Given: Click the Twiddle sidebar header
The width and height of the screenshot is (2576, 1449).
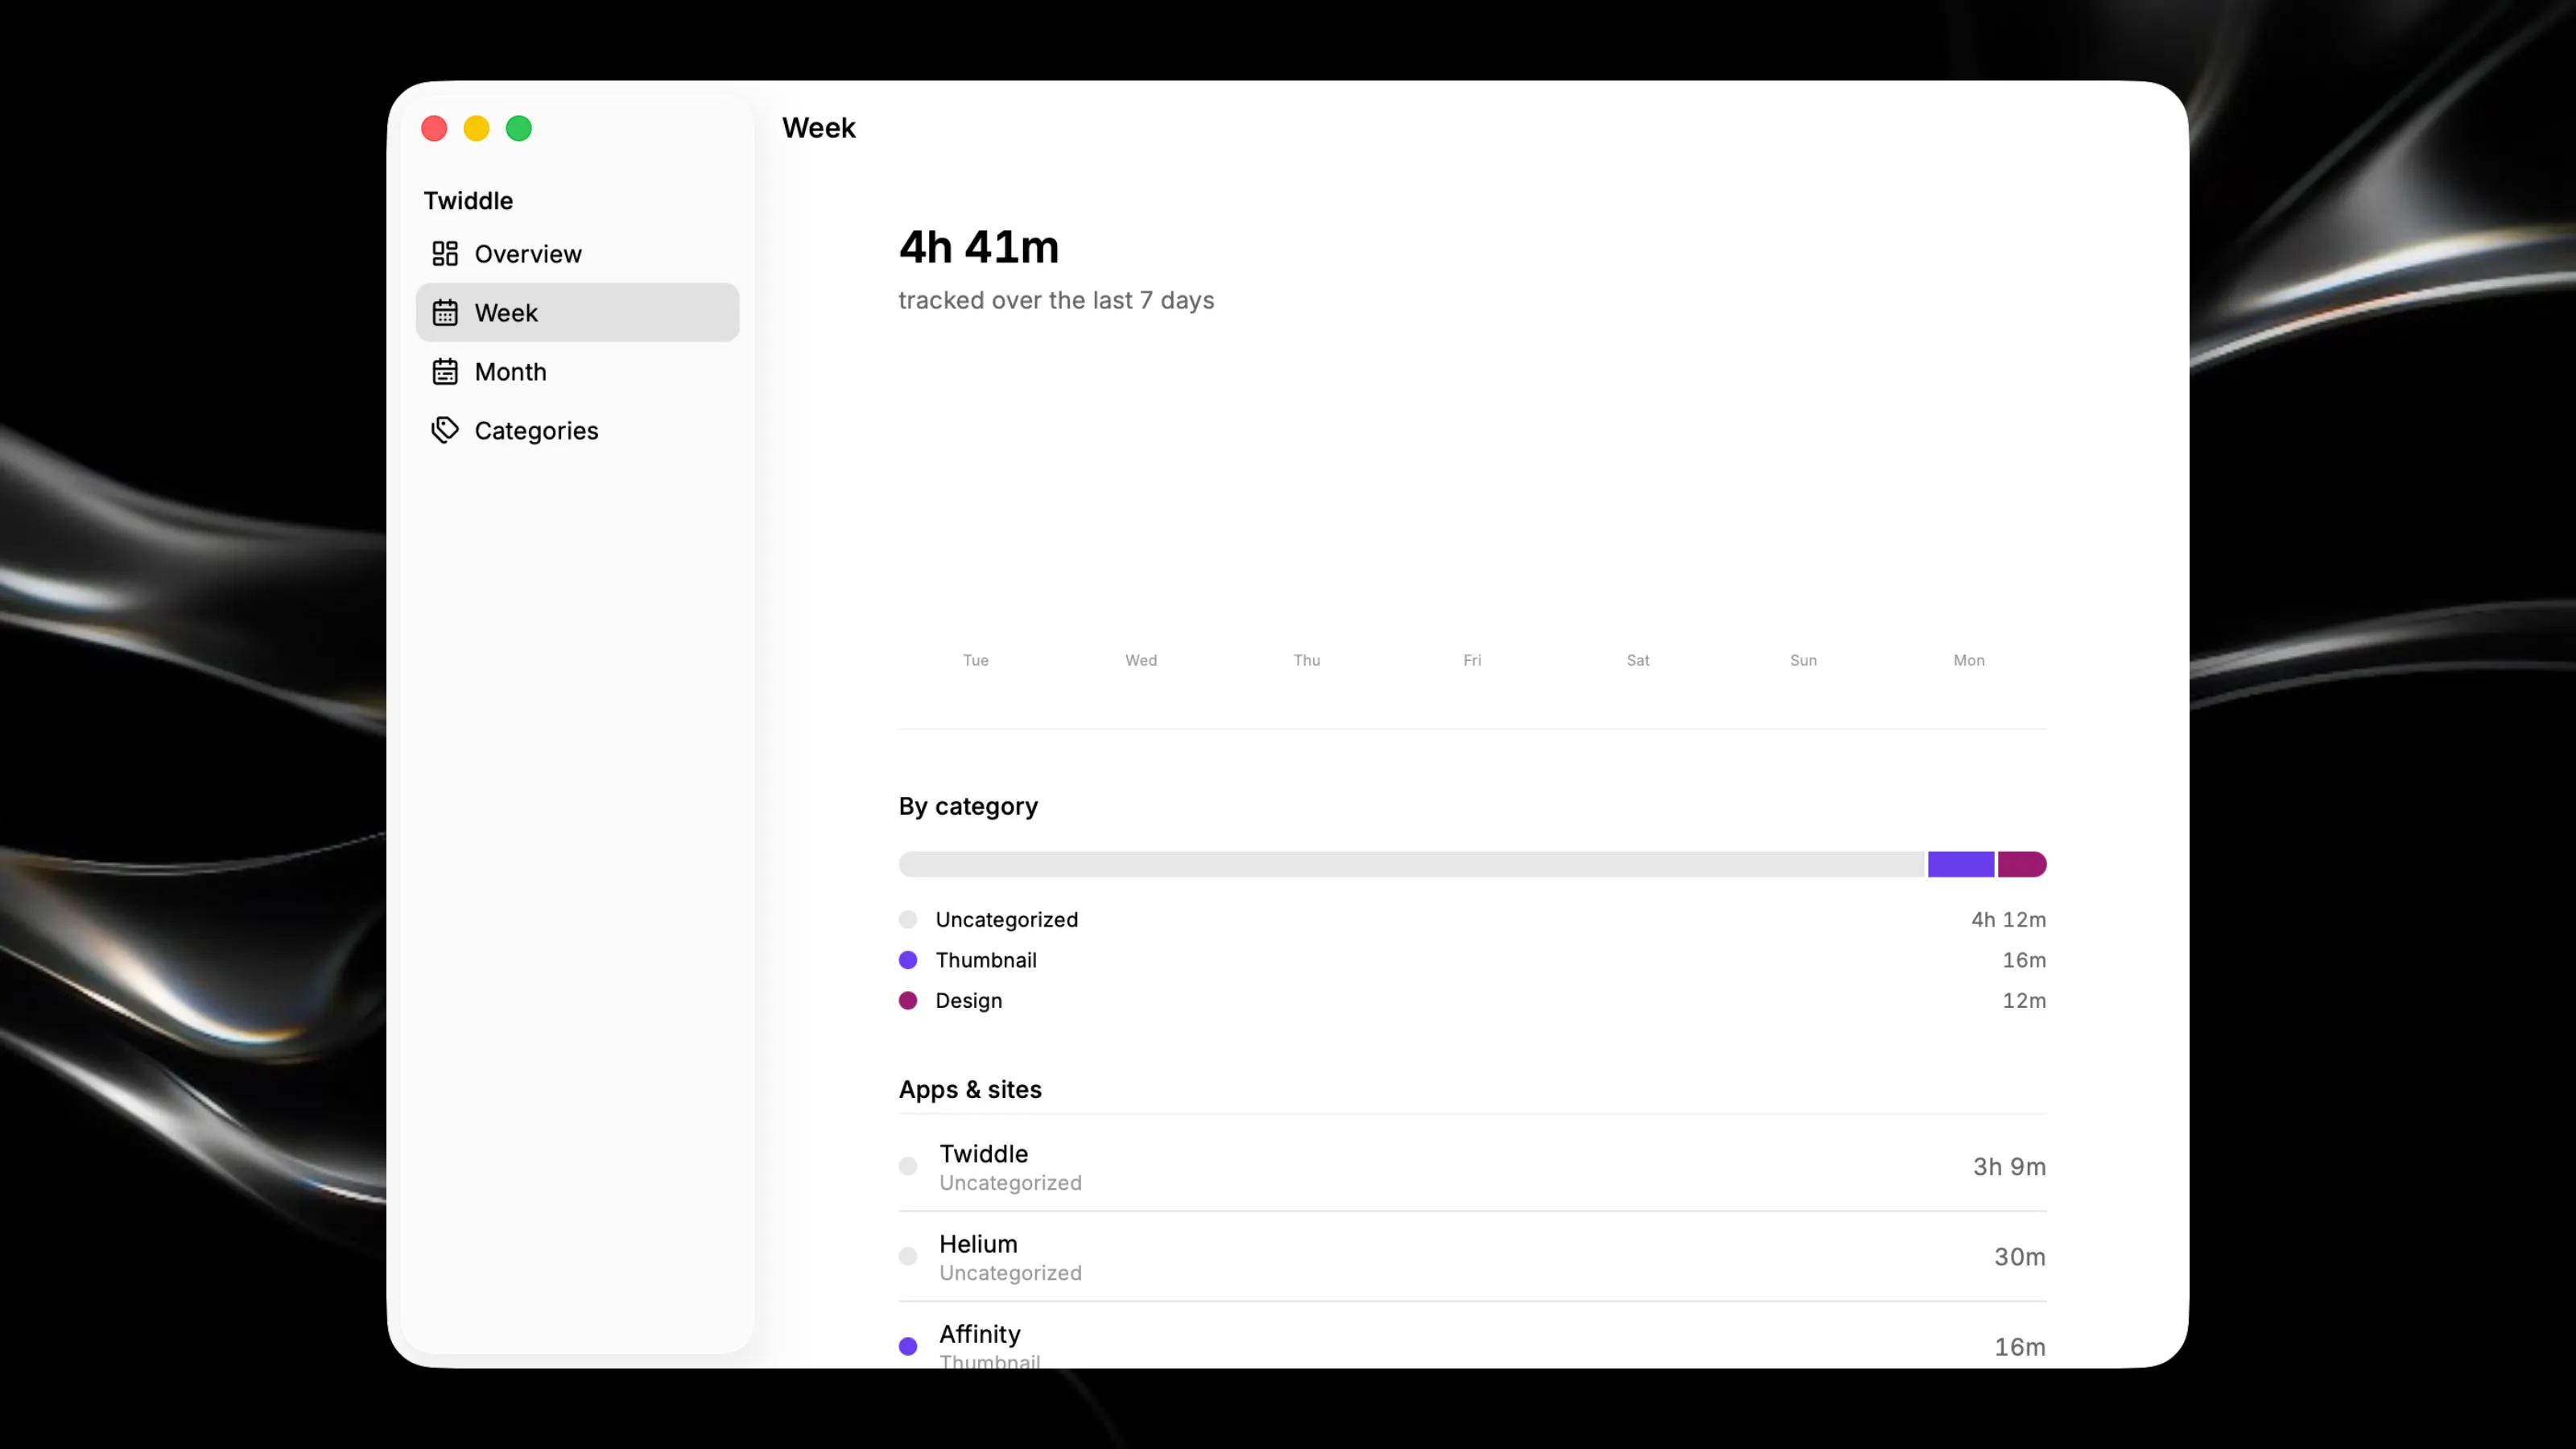Looking at the screenshot, I should (468, 201).
